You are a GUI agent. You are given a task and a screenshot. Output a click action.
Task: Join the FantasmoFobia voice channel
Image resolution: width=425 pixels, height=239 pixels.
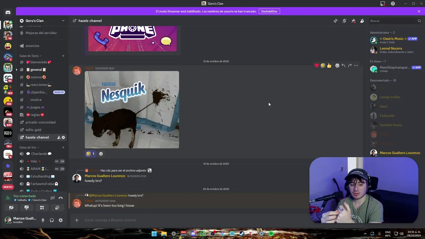42,184
